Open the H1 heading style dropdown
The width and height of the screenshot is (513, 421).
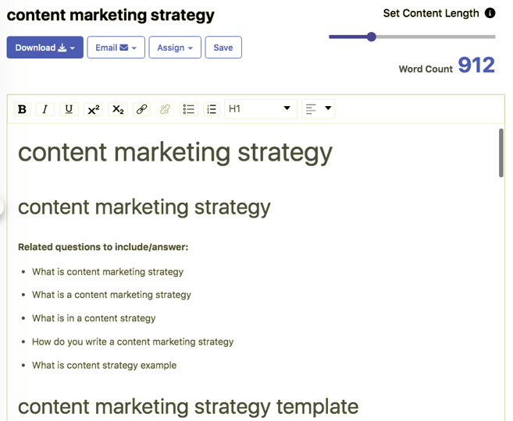coord(261,109)
